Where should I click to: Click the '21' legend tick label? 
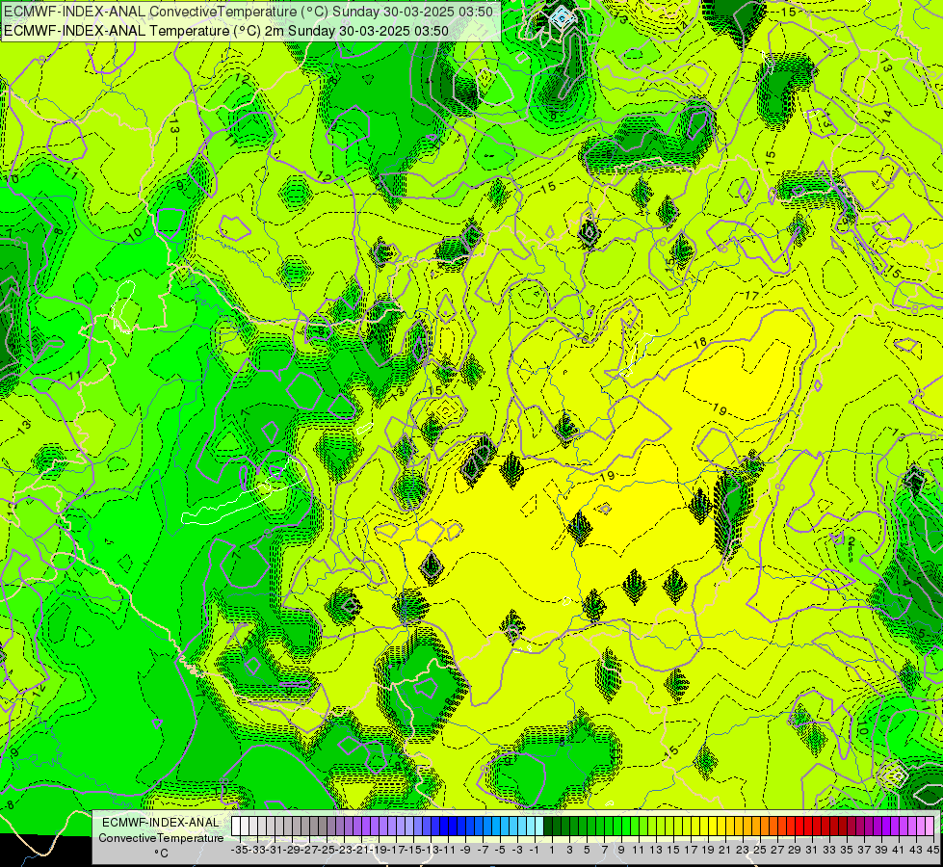(724, 851)
